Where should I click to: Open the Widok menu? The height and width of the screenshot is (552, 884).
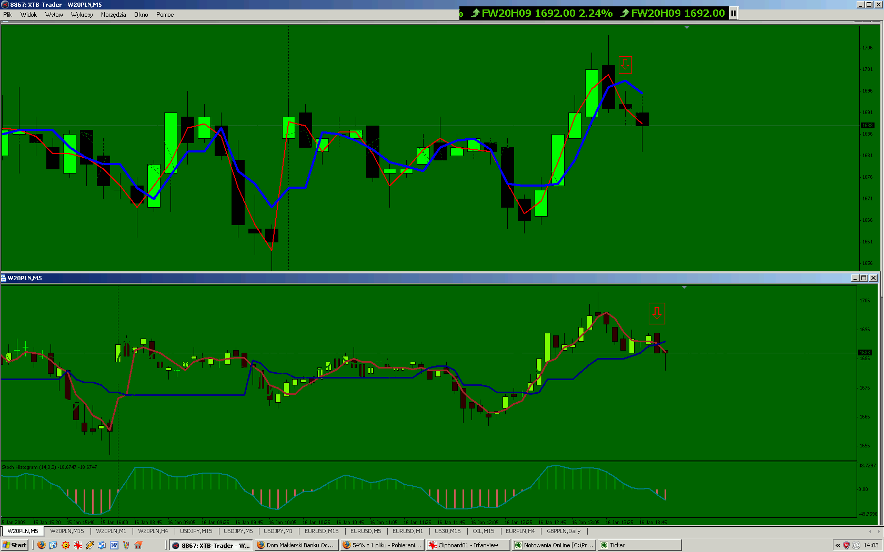28,15
